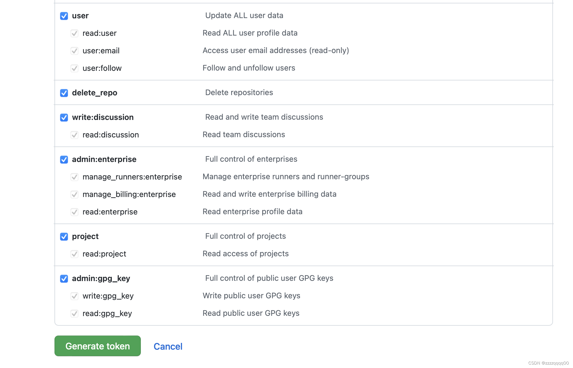573x368 pixels.
Task: Disable the admin:gpg_key scope
Action: point(64,279)
